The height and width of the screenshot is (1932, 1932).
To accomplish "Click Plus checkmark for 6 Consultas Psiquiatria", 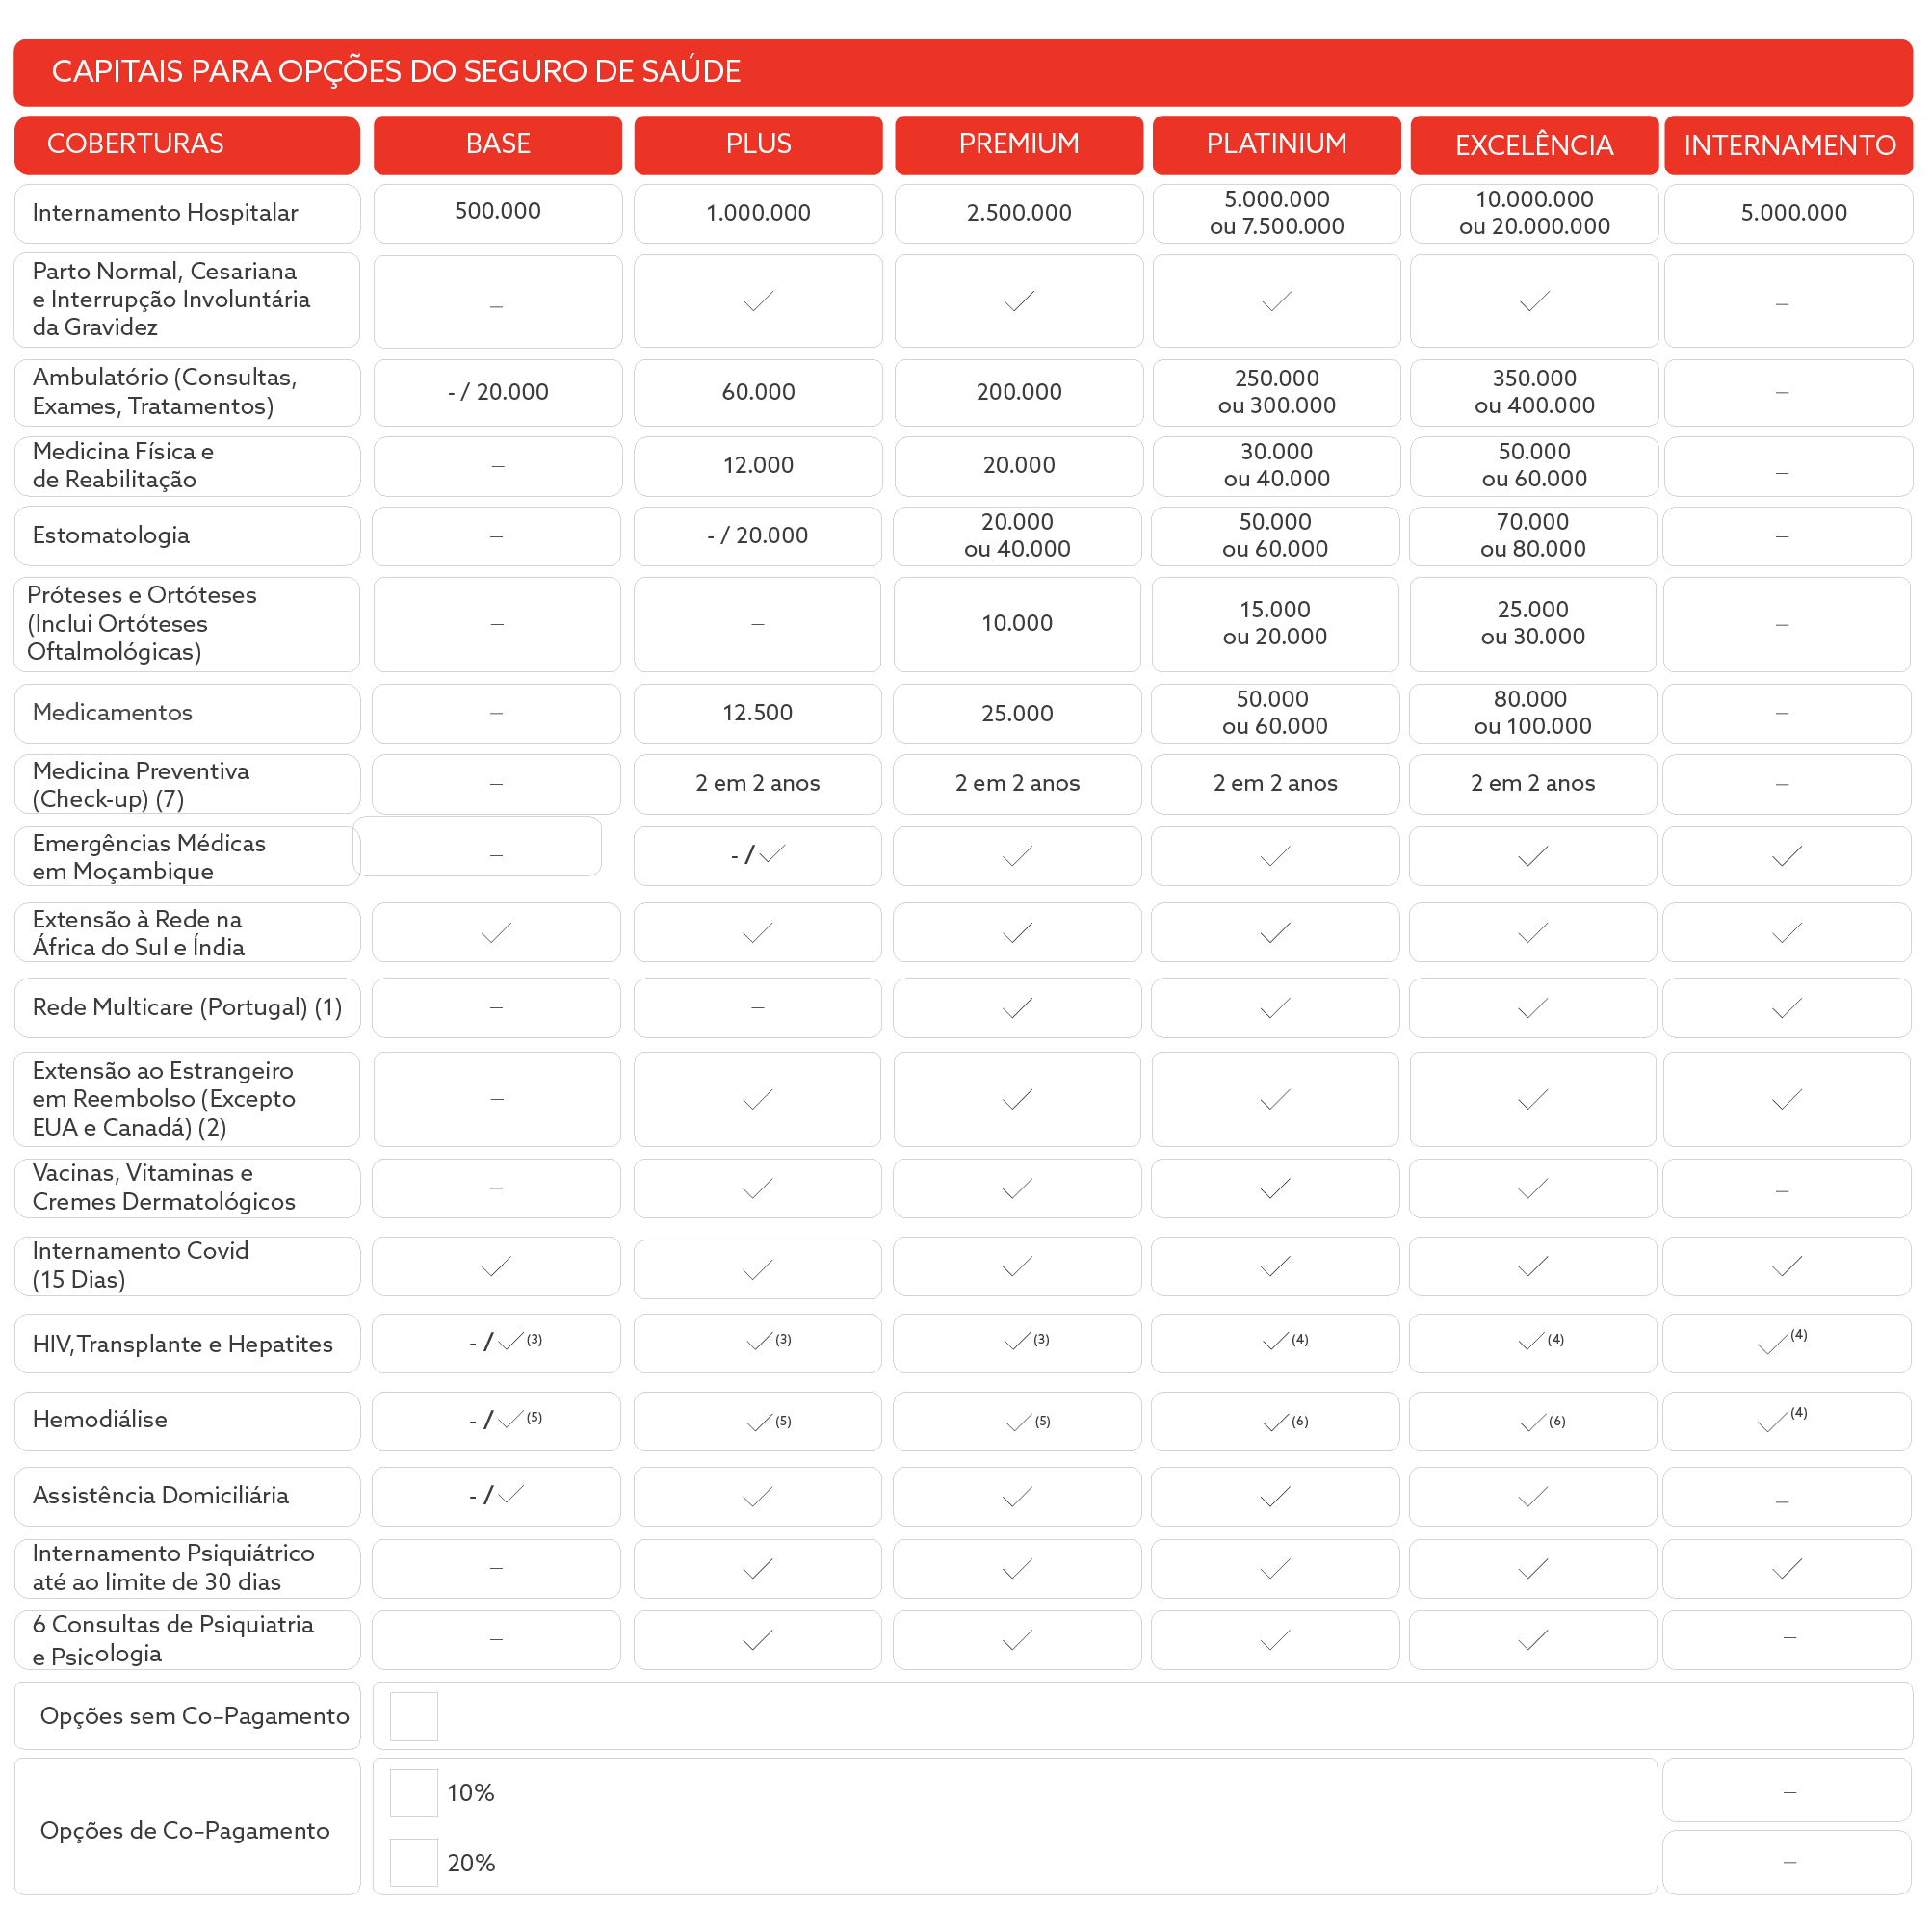I will click(758, 1640).
